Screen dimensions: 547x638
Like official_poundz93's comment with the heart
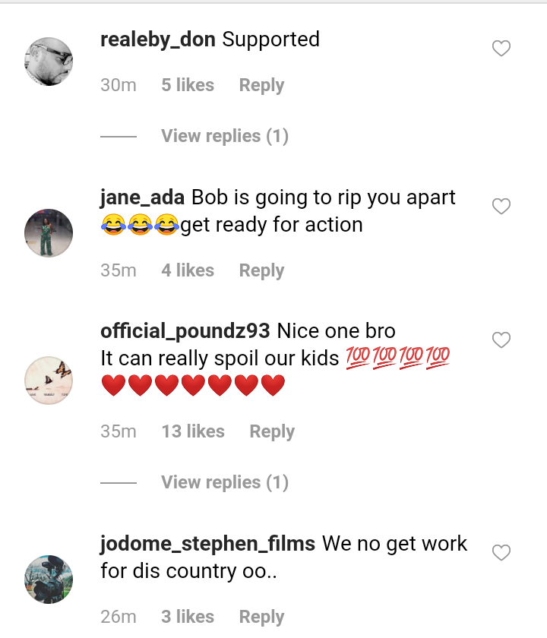coord(501,340)
